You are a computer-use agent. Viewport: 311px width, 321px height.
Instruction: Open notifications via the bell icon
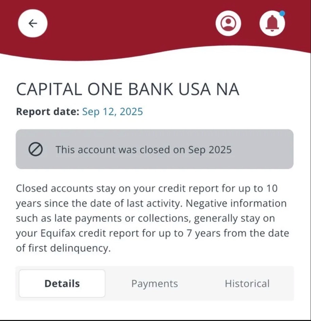272,23
